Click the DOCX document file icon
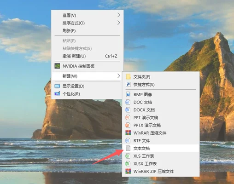 (x=128, y=110)
